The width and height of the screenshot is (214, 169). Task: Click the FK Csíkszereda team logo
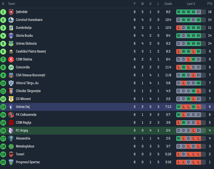[11, 115]
